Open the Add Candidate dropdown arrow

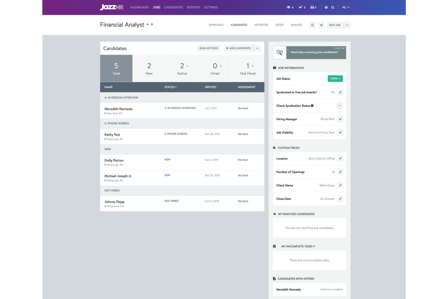(x=257, y=48)
